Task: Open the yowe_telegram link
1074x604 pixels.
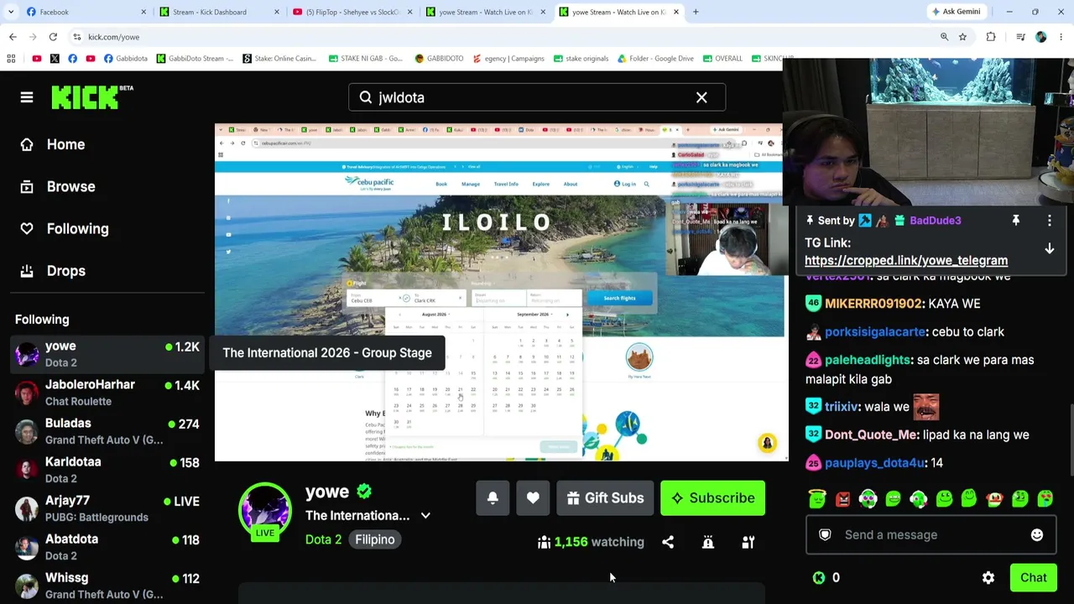Action: [906, 260]
